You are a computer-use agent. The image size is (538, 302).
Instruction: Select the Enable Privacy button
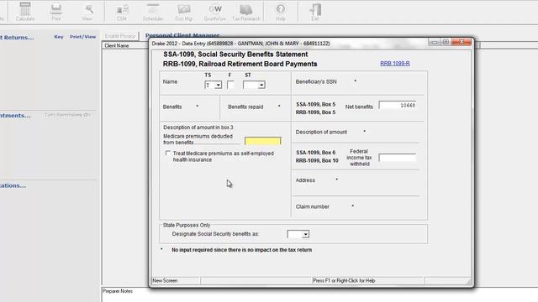point(120,36)
